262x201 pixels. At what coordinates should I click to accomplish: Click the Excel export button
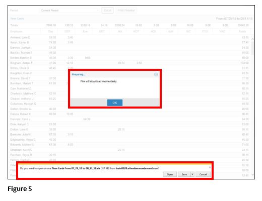click(x=107, y=11)
